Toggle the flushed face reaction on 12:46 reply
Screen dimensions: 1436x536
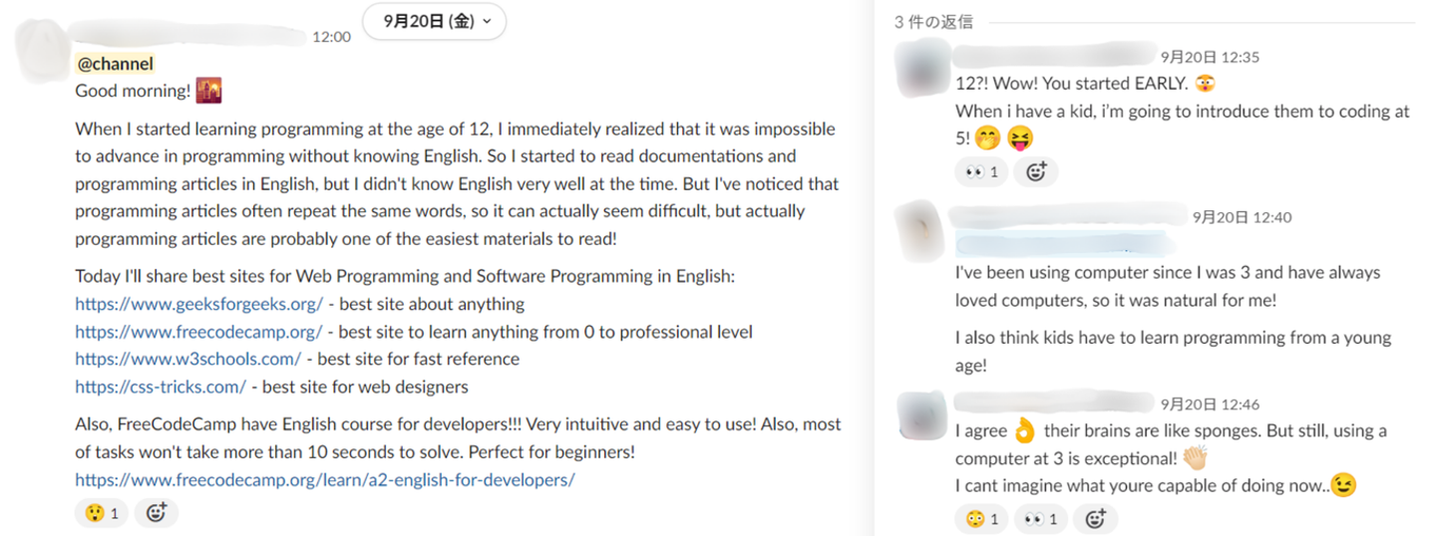coord(981,518)
